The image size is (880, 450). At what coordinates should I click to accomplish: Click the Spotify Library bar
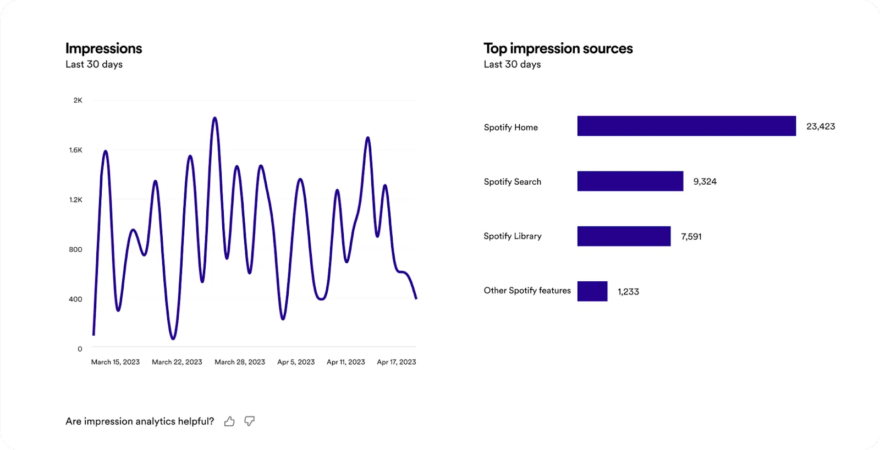(x=624, y=236)
